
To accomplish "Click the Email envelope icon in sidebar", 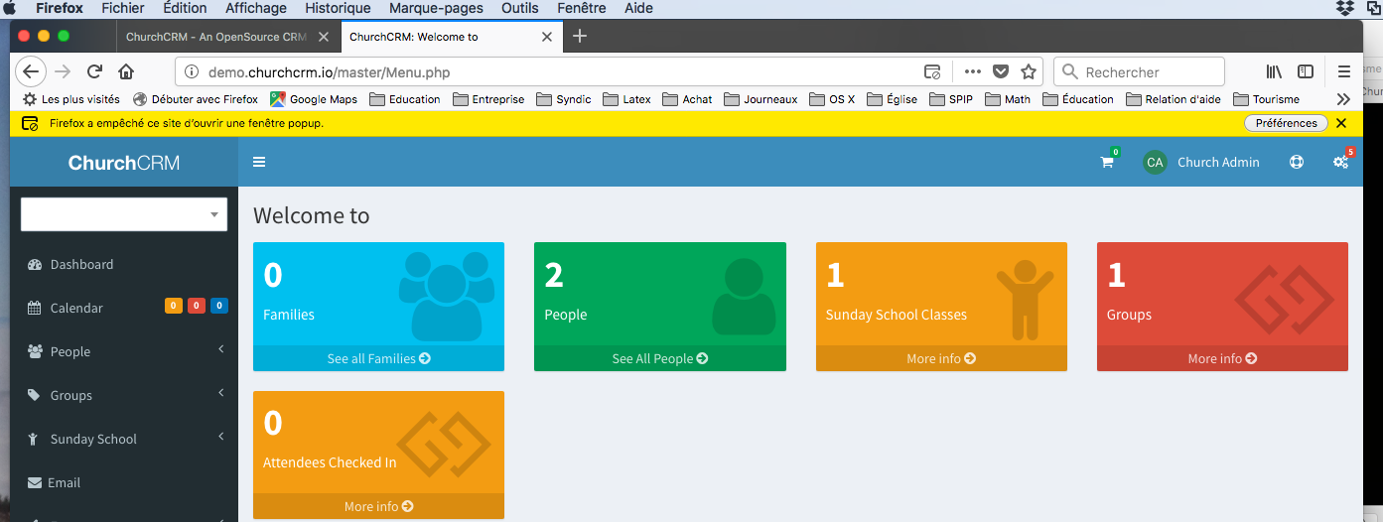I will 35,482.
